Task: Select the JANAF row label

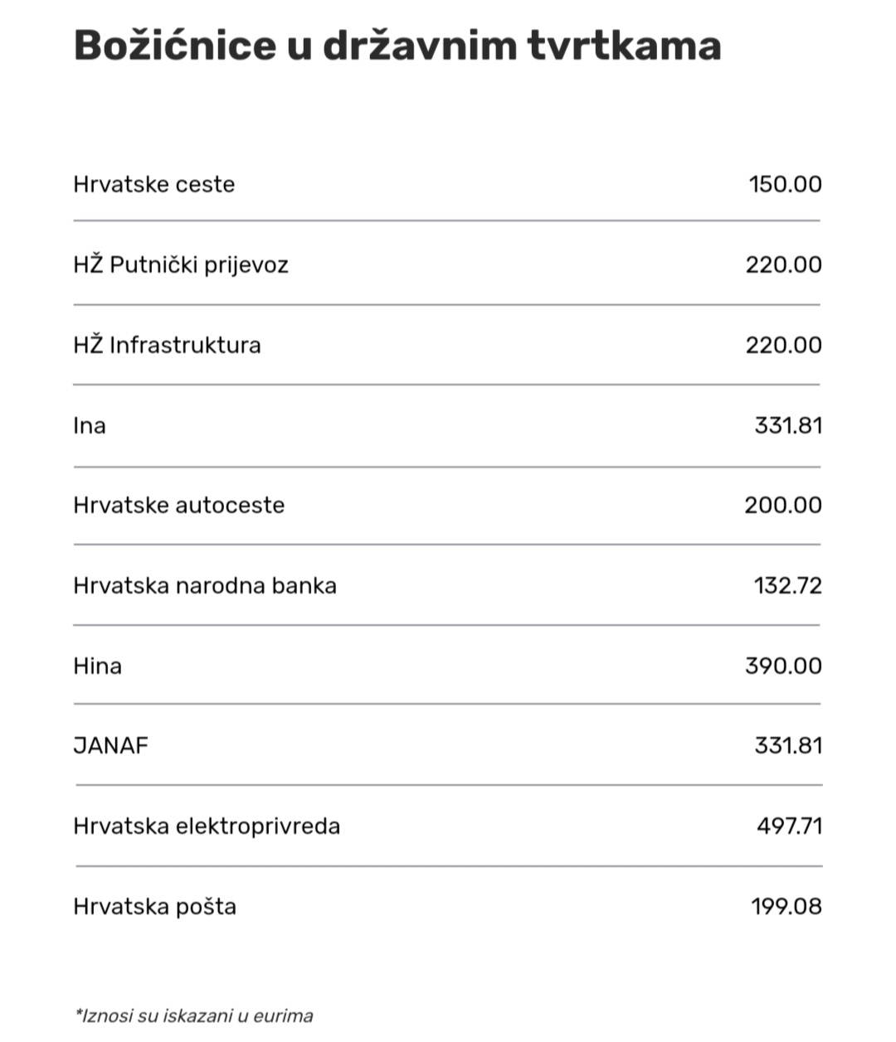Action: point(111,746)
